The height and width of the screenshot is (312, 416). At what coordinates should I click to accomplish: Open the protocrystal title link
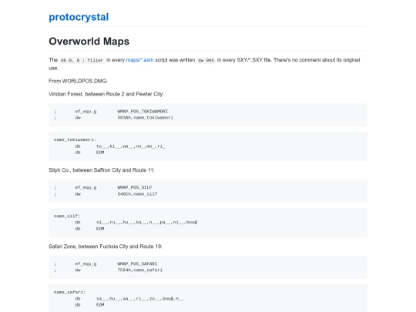click(x=79, y=17)
